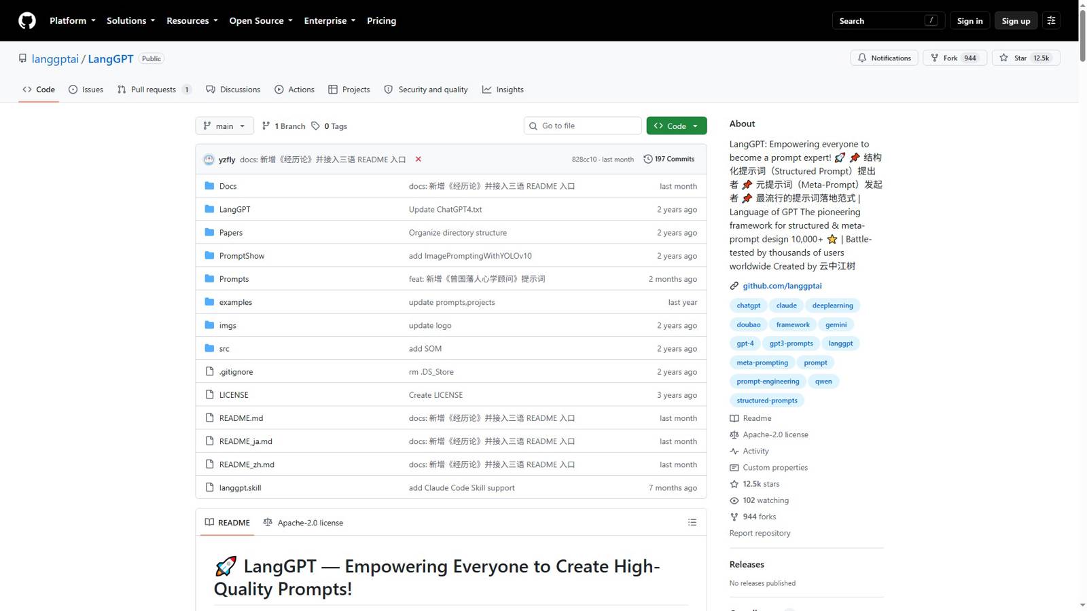The image size is (1087, 611).
Task: Open the Security and quality tab
Action: (x=426, y=89)
